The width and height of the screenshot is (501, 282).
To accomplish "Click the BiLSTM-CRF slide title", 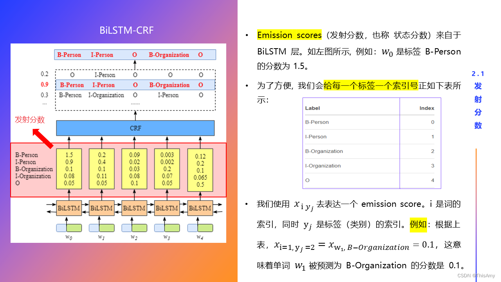I will 126,30.
